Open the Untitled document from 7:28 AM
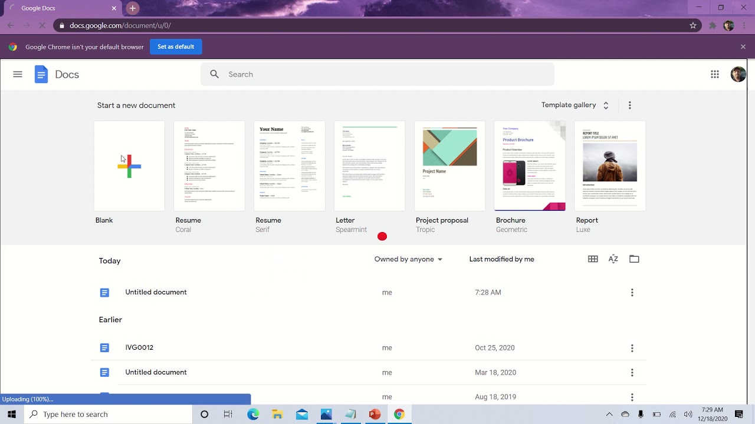The height and width of the screenshot is (424, 755). pyautogui.click(x=369, y=293)
